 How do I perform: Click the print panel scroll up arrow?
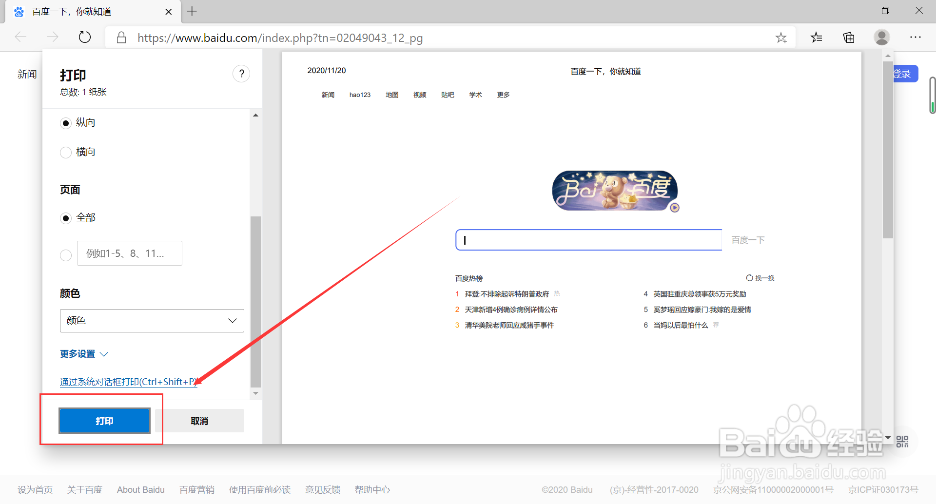[x=255, y=115]
